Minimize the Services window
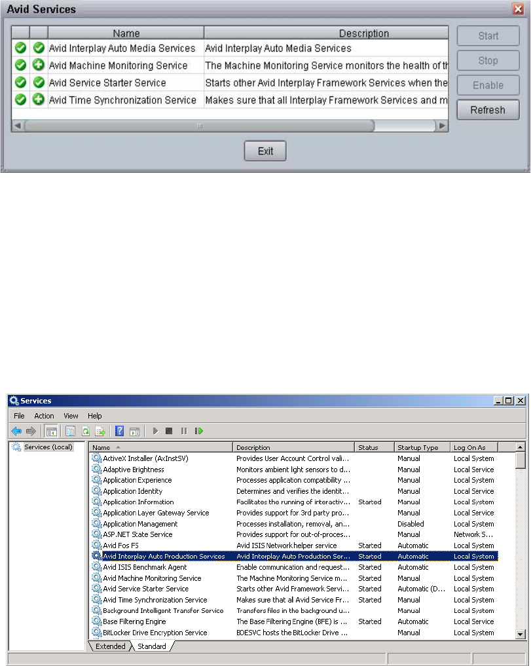The height and width of the screenshot is (666, 531). coord(499,401)
